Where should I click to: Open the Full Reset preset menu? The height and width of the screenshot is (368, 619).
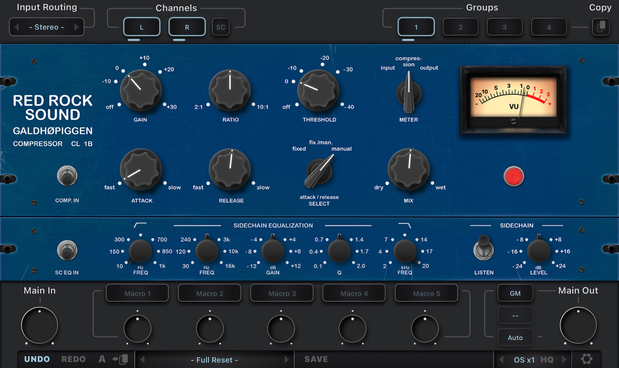(214, 360)
